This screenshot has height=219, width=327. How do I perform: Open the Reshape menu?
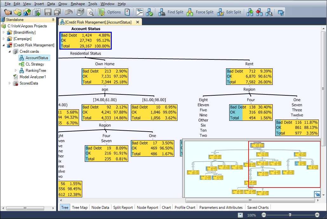[78, 4]
